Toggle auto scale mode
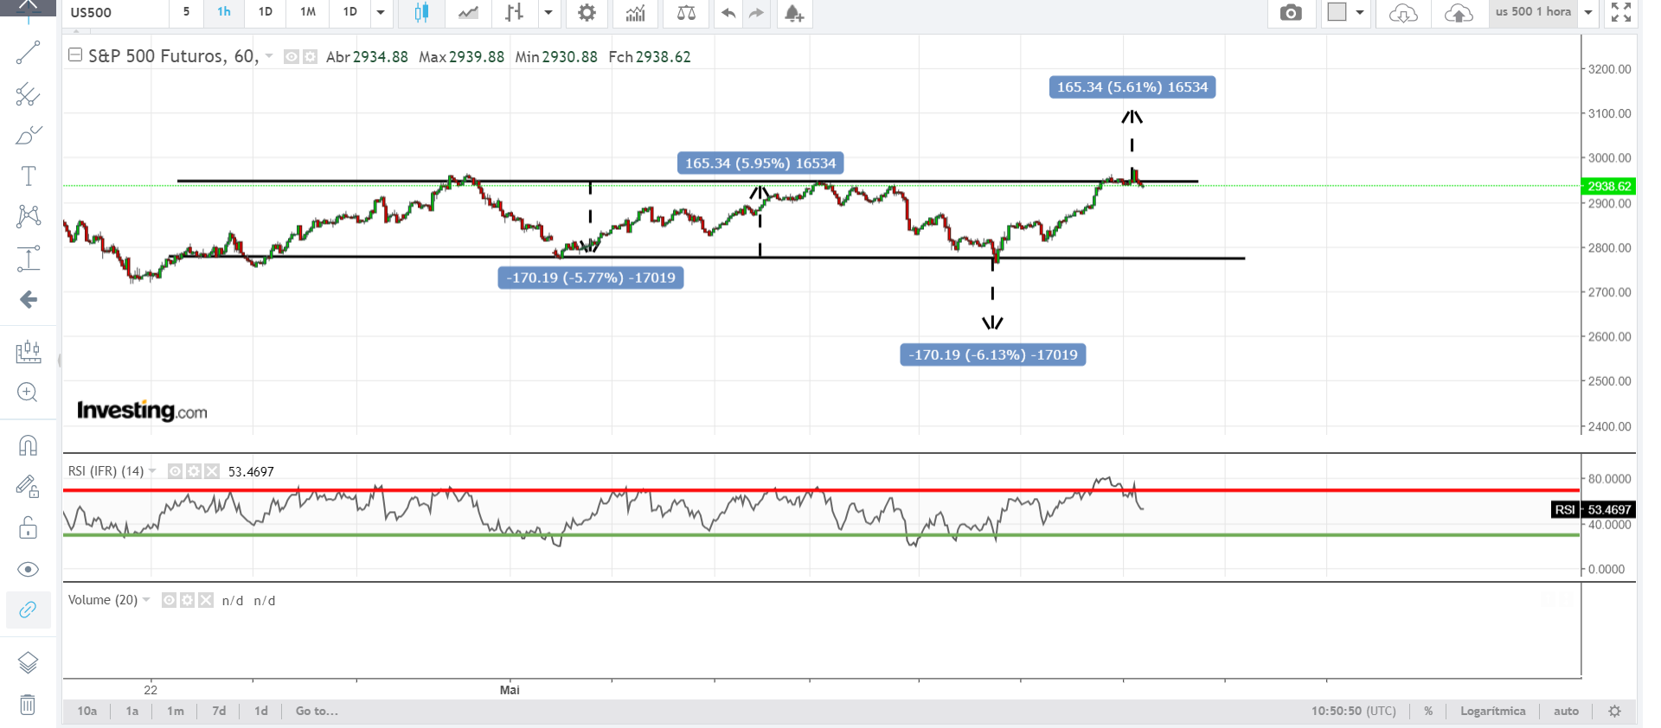The width and height of the screenshot is (1661, 728). tap(1566, 712)
